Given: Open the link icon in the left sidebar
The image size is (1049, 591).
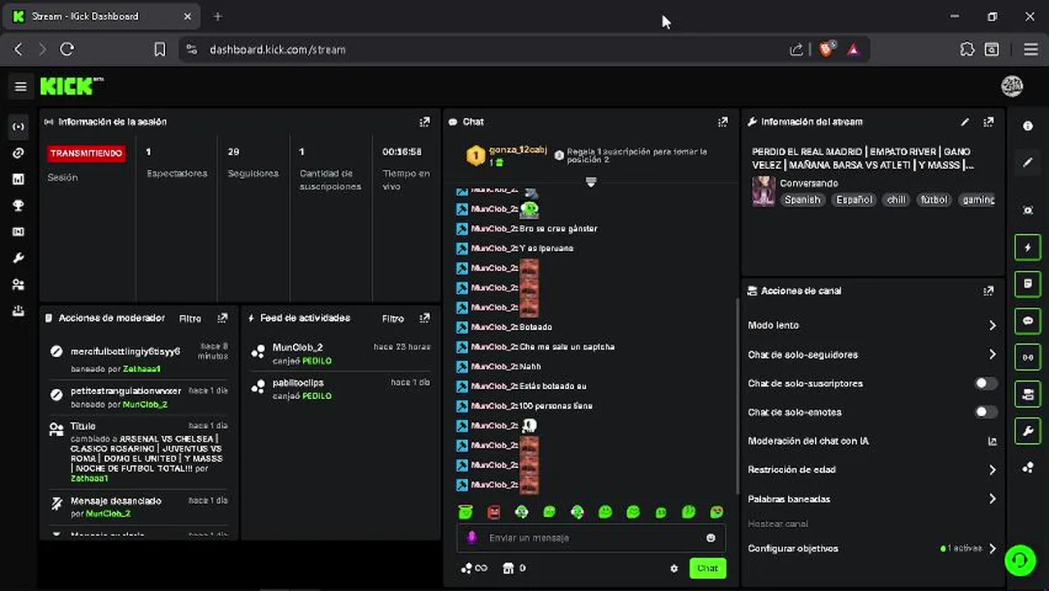Looking at the screenshot, I should click(x=18, y=153).
